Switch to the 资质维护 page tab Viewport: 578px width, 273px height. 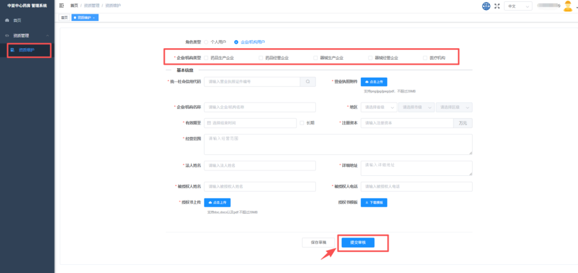click(85, 17)
